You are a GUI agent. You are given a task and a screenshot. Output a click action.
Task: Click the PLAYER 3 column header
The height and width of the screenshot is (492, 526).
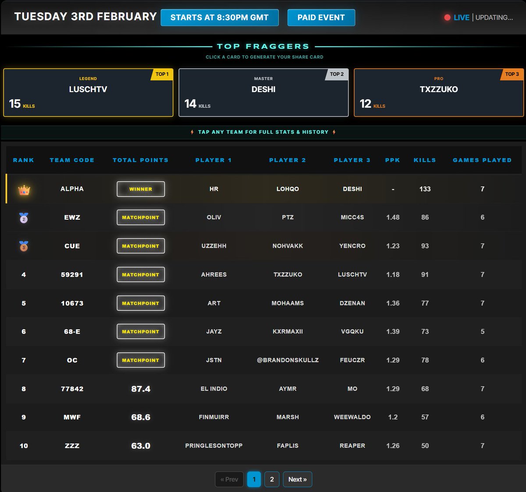tap(352, 160)
